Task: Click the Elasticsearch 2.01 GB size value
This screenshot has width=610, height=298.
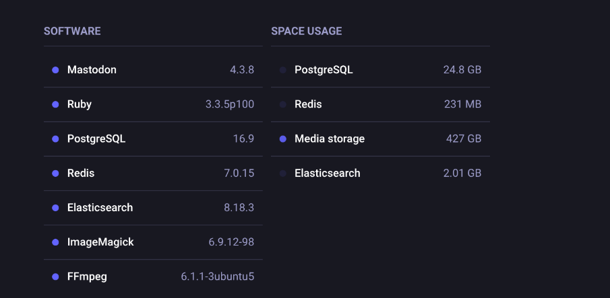Action: 462,173
